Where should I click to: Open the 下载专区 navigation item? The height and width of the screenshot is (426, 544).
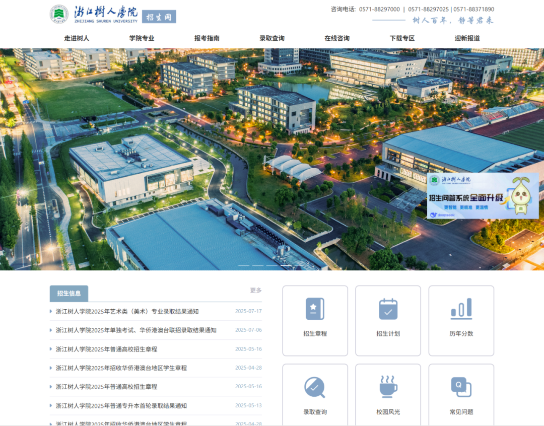tap(402, 38)
